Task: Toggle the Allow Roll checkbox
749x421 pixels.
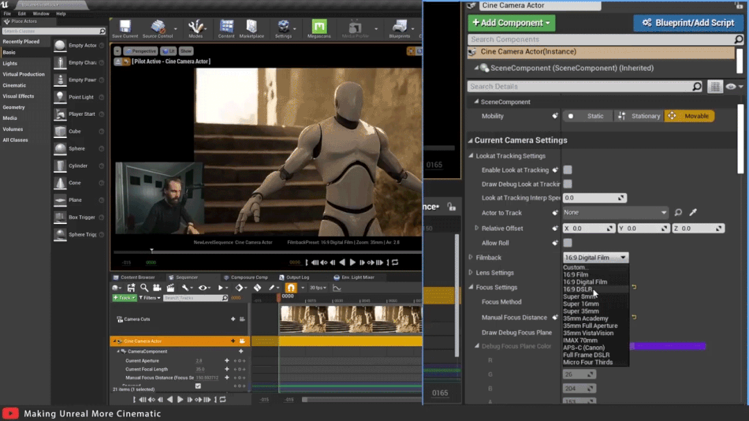Action: (x=567, y=243)
